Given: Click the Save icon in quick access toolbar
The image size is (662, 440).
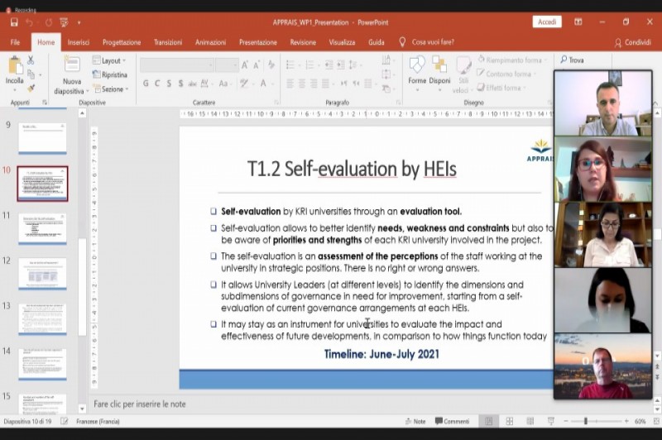Looking at the screenshot, I should (13, 22).
